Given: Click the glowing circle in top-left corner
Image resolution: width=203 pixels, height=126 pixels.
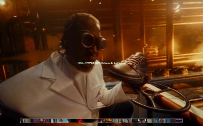Looking at the screenshot, I should point(2,3).
